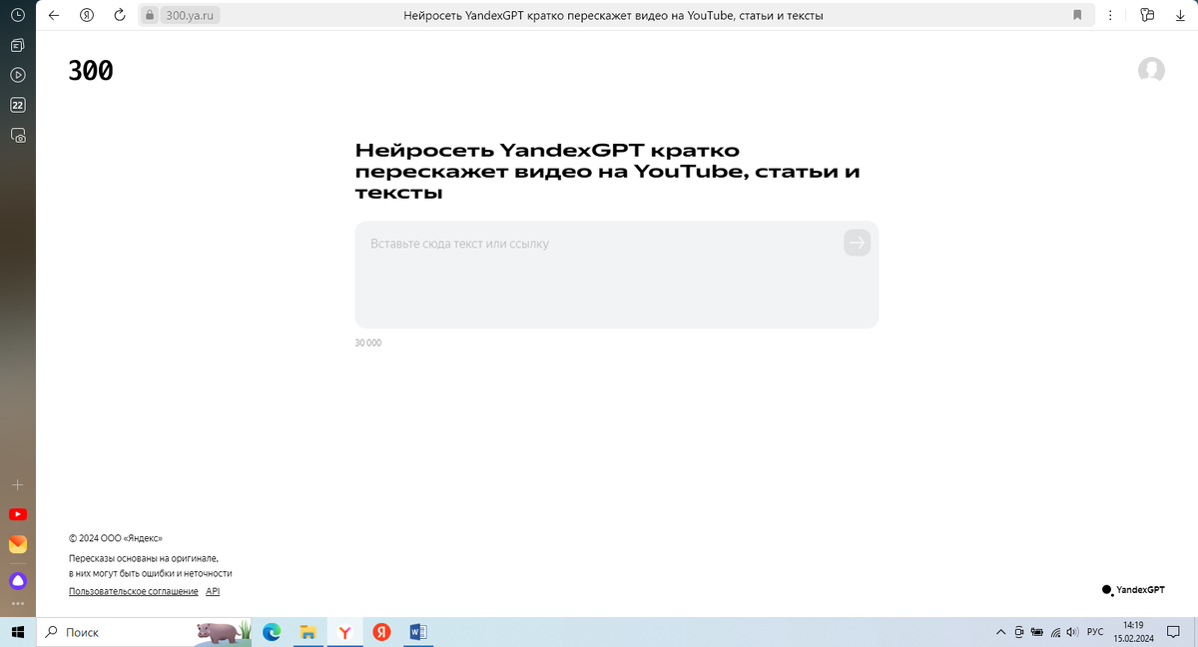Image resolution: width=1198 pixels, height=647 pixels.
Task: Open the extensions and passwords icon
Action: tap(1147, 15)
